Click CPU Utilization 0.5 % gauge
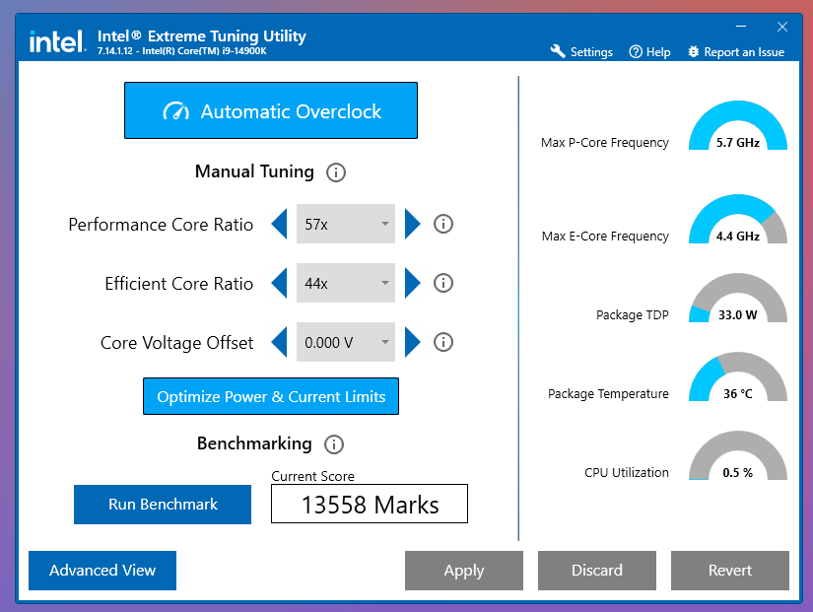Viewport: 813px width, 612px height. click(738, 455)
